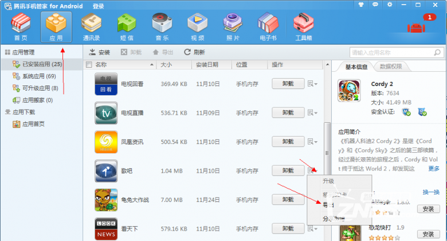Image resolution: width=447 pixels, height=241 pixels.
Task: Click the 登录 login link in title bar
Action: click(98, 6)
